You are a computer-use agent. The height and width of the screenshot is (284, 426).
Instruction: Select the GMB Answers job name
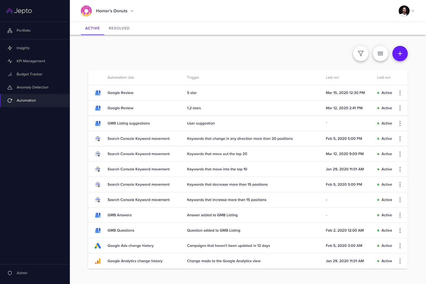(x=120, y=215)
